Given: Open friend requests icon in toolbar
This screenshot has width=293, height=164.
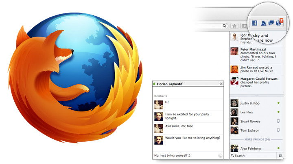Looking at the screenshot, I should (x=264, y=23).
